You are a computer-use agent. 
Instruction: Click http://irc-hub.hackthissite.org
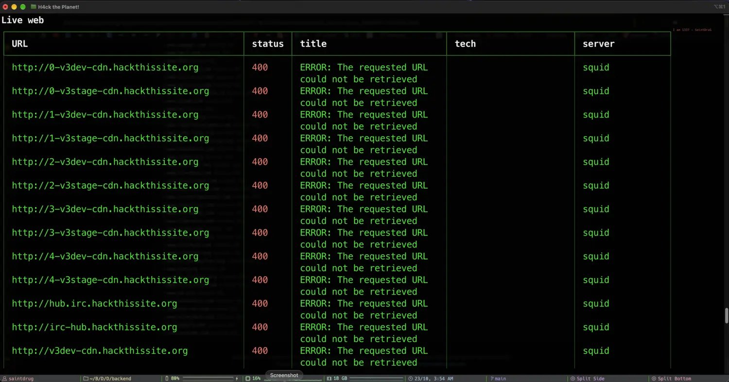pyautogui.click(x=94, y=327)
